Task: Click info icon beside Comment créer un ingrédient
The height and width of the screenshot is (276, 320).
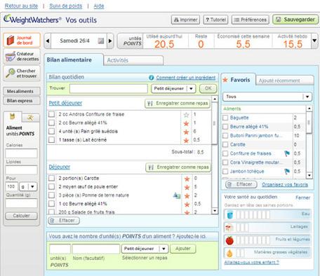Action: pyautogui.click(x=152, y=78)
